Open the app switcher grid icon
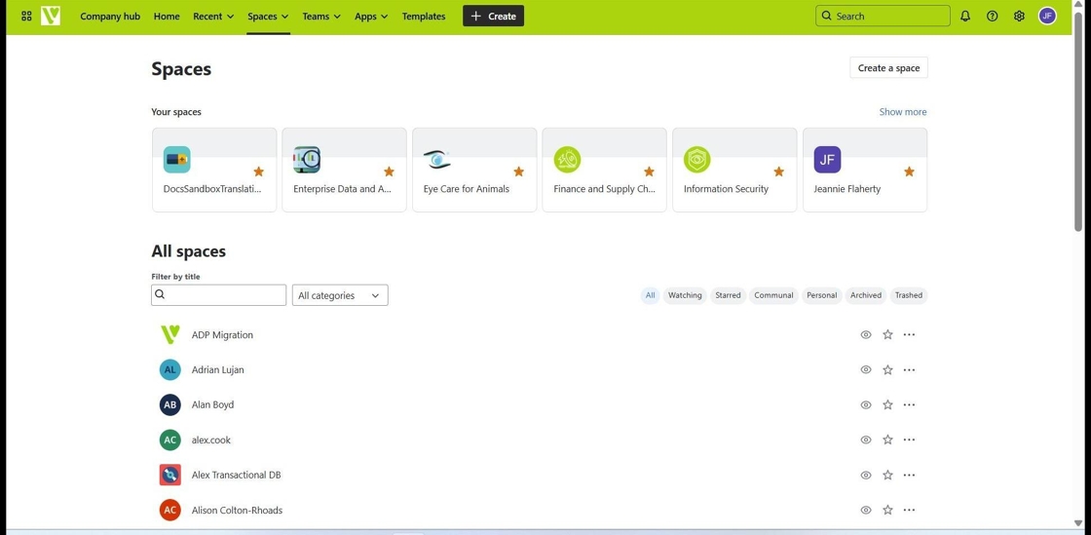This screenshot has width=1091, height=535. click(x=26, y=17)
